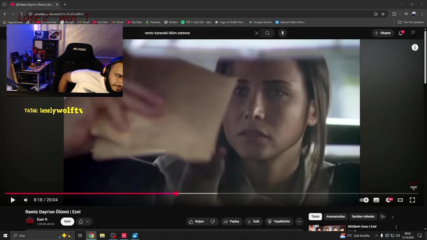Select the Tümü filter chip

pos(315,217)
